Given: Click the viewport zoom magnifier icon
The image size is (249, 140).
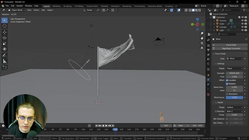Looking at the screenshot, I should coord(202,33).
